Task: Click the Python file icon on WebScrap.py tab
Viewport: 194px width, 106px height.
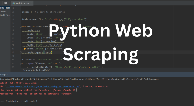Action: (x=14, y=3)
